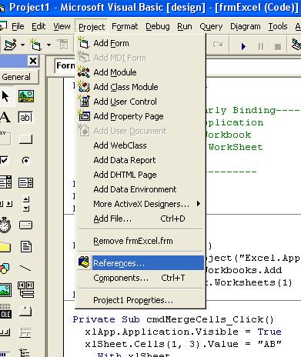
Task: Select the Frame control tool
Action: pyautogui.click(x=5, y=138)
